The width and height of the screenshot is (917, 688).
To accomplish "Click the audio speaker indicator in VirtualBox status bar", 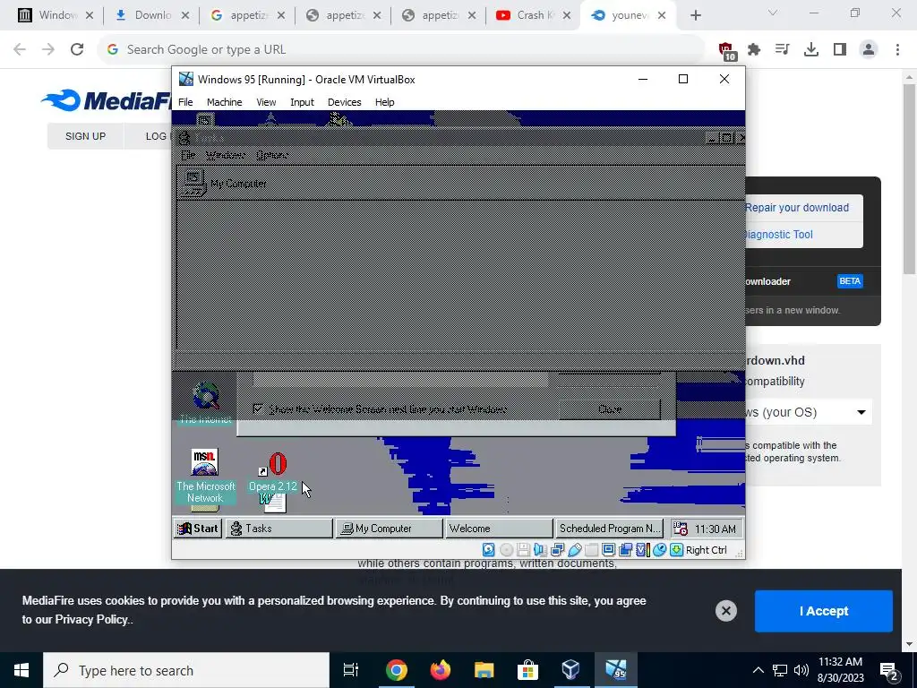I will coord(540,550).
